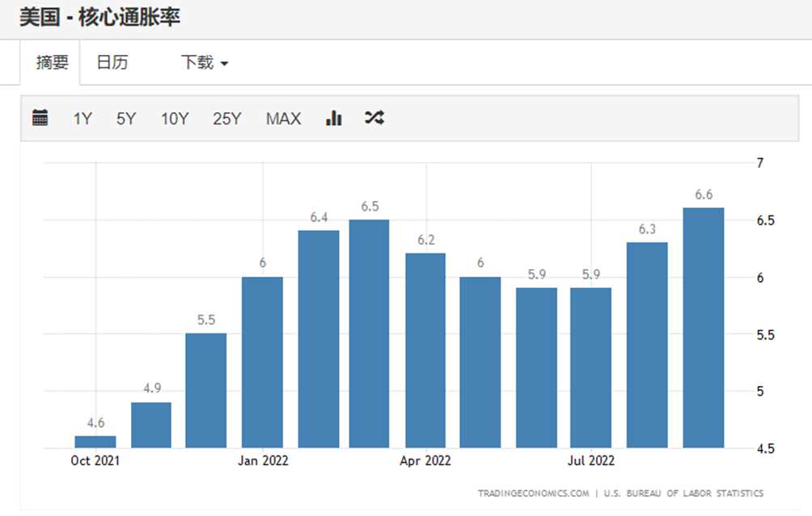812x516 pixels.
Task: Click the compare shuffle arrows icon
Action: point(374,118)
